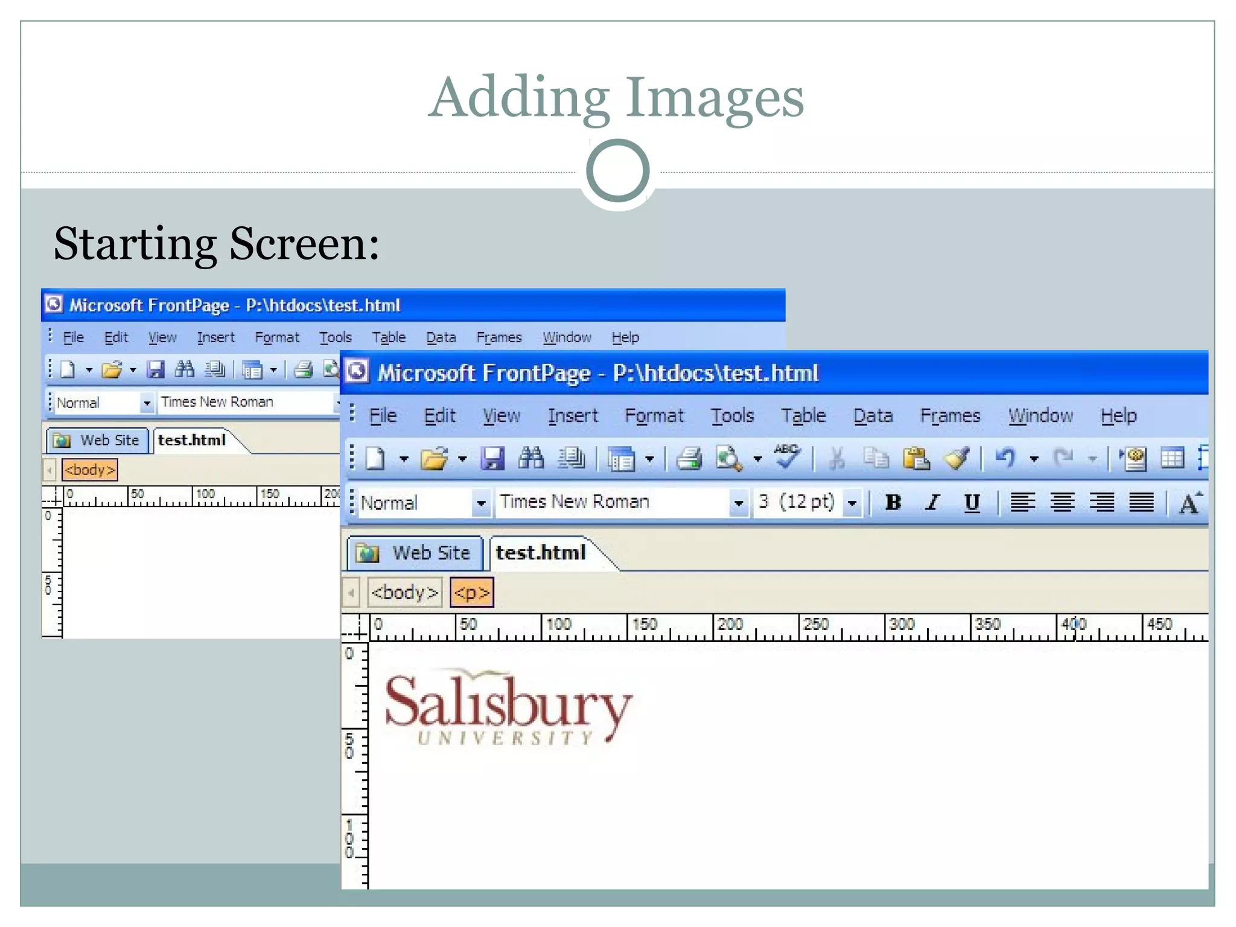Viewport: 1236px width, 927px height.
Task: Click <p> tag selector button
Action: (472, 592)
